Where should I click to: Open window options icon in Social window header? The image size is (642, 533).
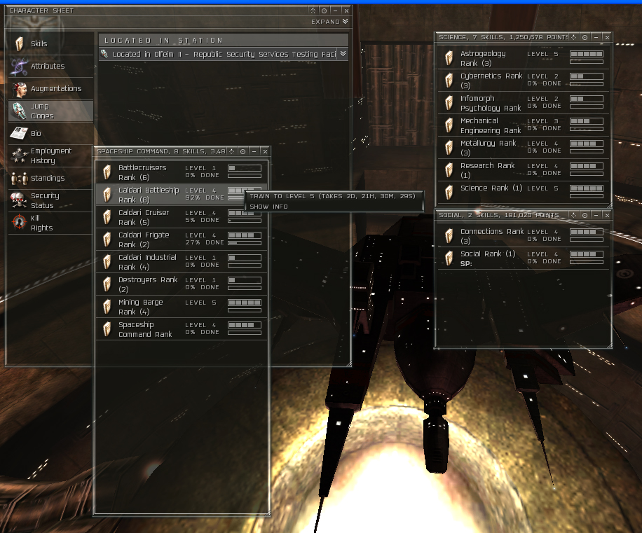pyautogui.click(x=573, y=215)
